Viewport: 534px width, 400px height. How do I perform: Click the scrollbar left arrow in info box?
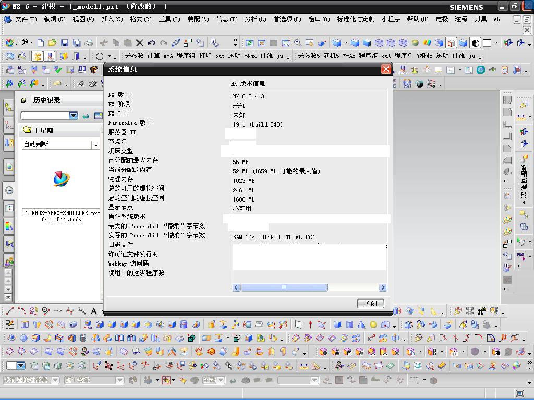236,287
